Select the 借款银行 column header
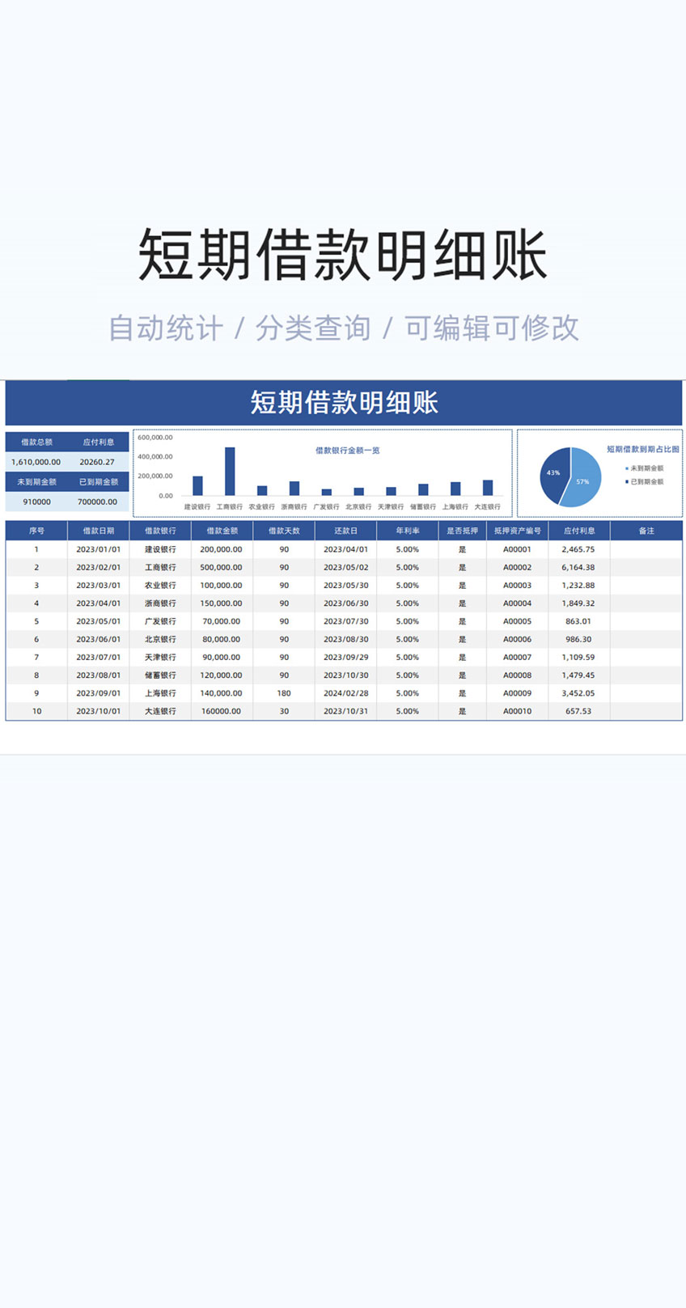The image size is (686, 1308). point(160,531)
